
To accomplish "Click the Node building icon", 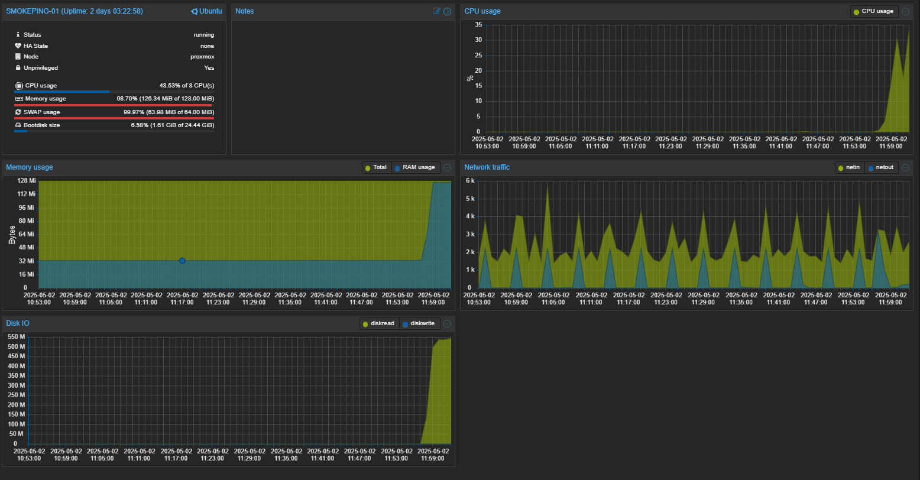I will pyautogui.click(x=18, y=57).
